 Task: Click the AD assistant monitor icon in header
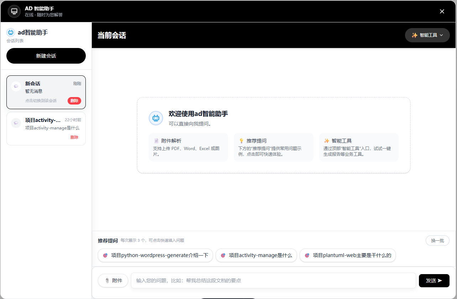point(14,11)
